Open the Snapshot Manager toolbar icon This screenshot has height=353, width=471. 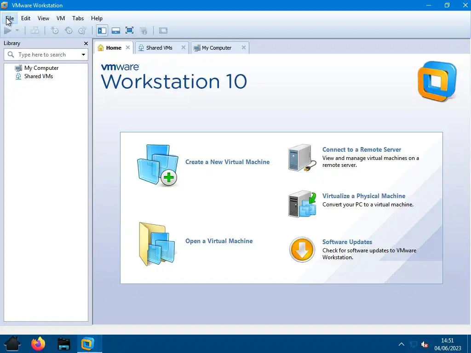tap(82, 30)
